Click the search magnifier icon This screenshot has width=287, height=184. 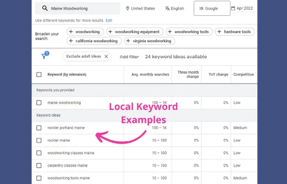pyautogui.click(x=45, y=8)
